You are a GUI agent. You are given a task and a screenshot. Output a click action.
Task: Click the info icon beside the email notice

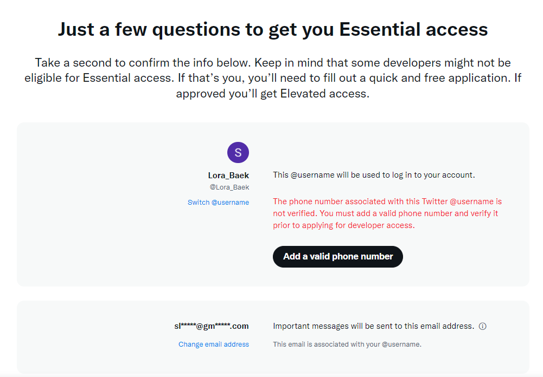pyautogui.click(x=483, y=326)
